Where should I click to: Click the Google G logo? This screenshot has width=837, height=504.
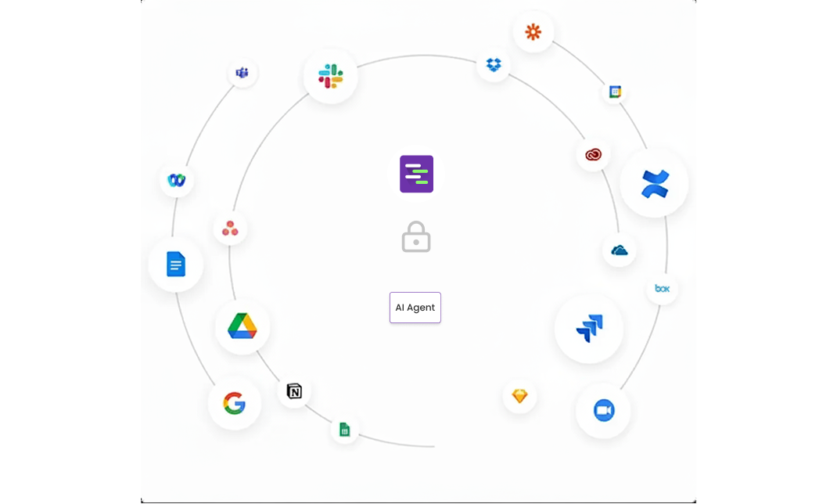[235, 403]
